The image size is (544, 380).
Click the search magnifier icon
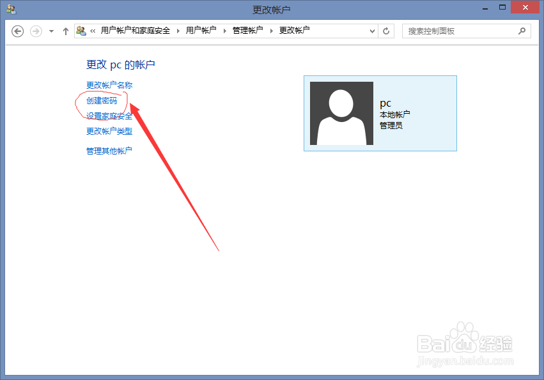click(x=522, y=31)
